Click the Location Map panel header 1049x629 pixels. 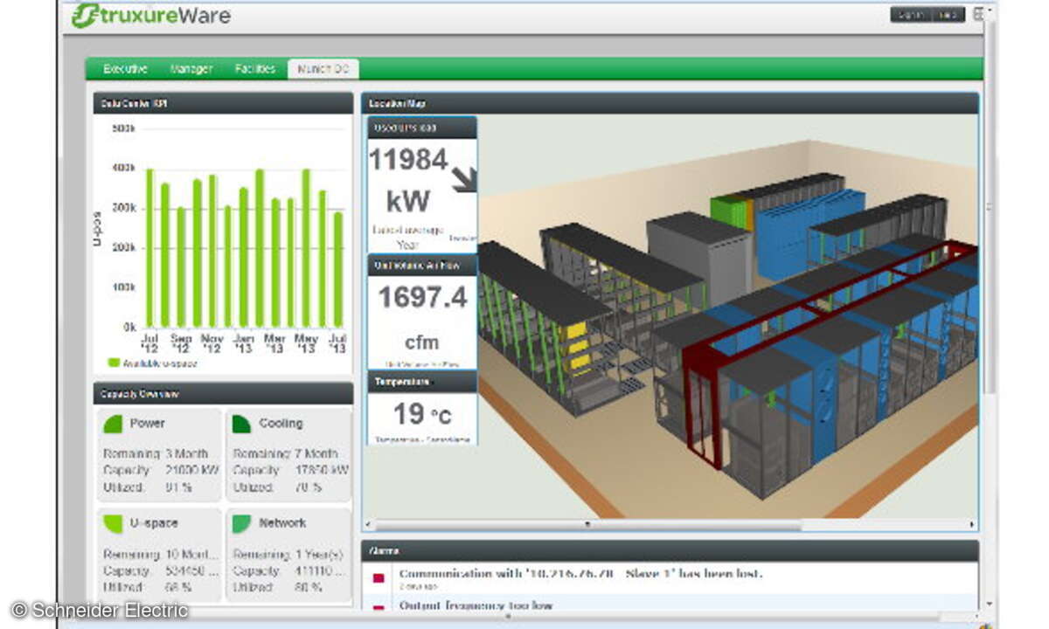point(670,104)
